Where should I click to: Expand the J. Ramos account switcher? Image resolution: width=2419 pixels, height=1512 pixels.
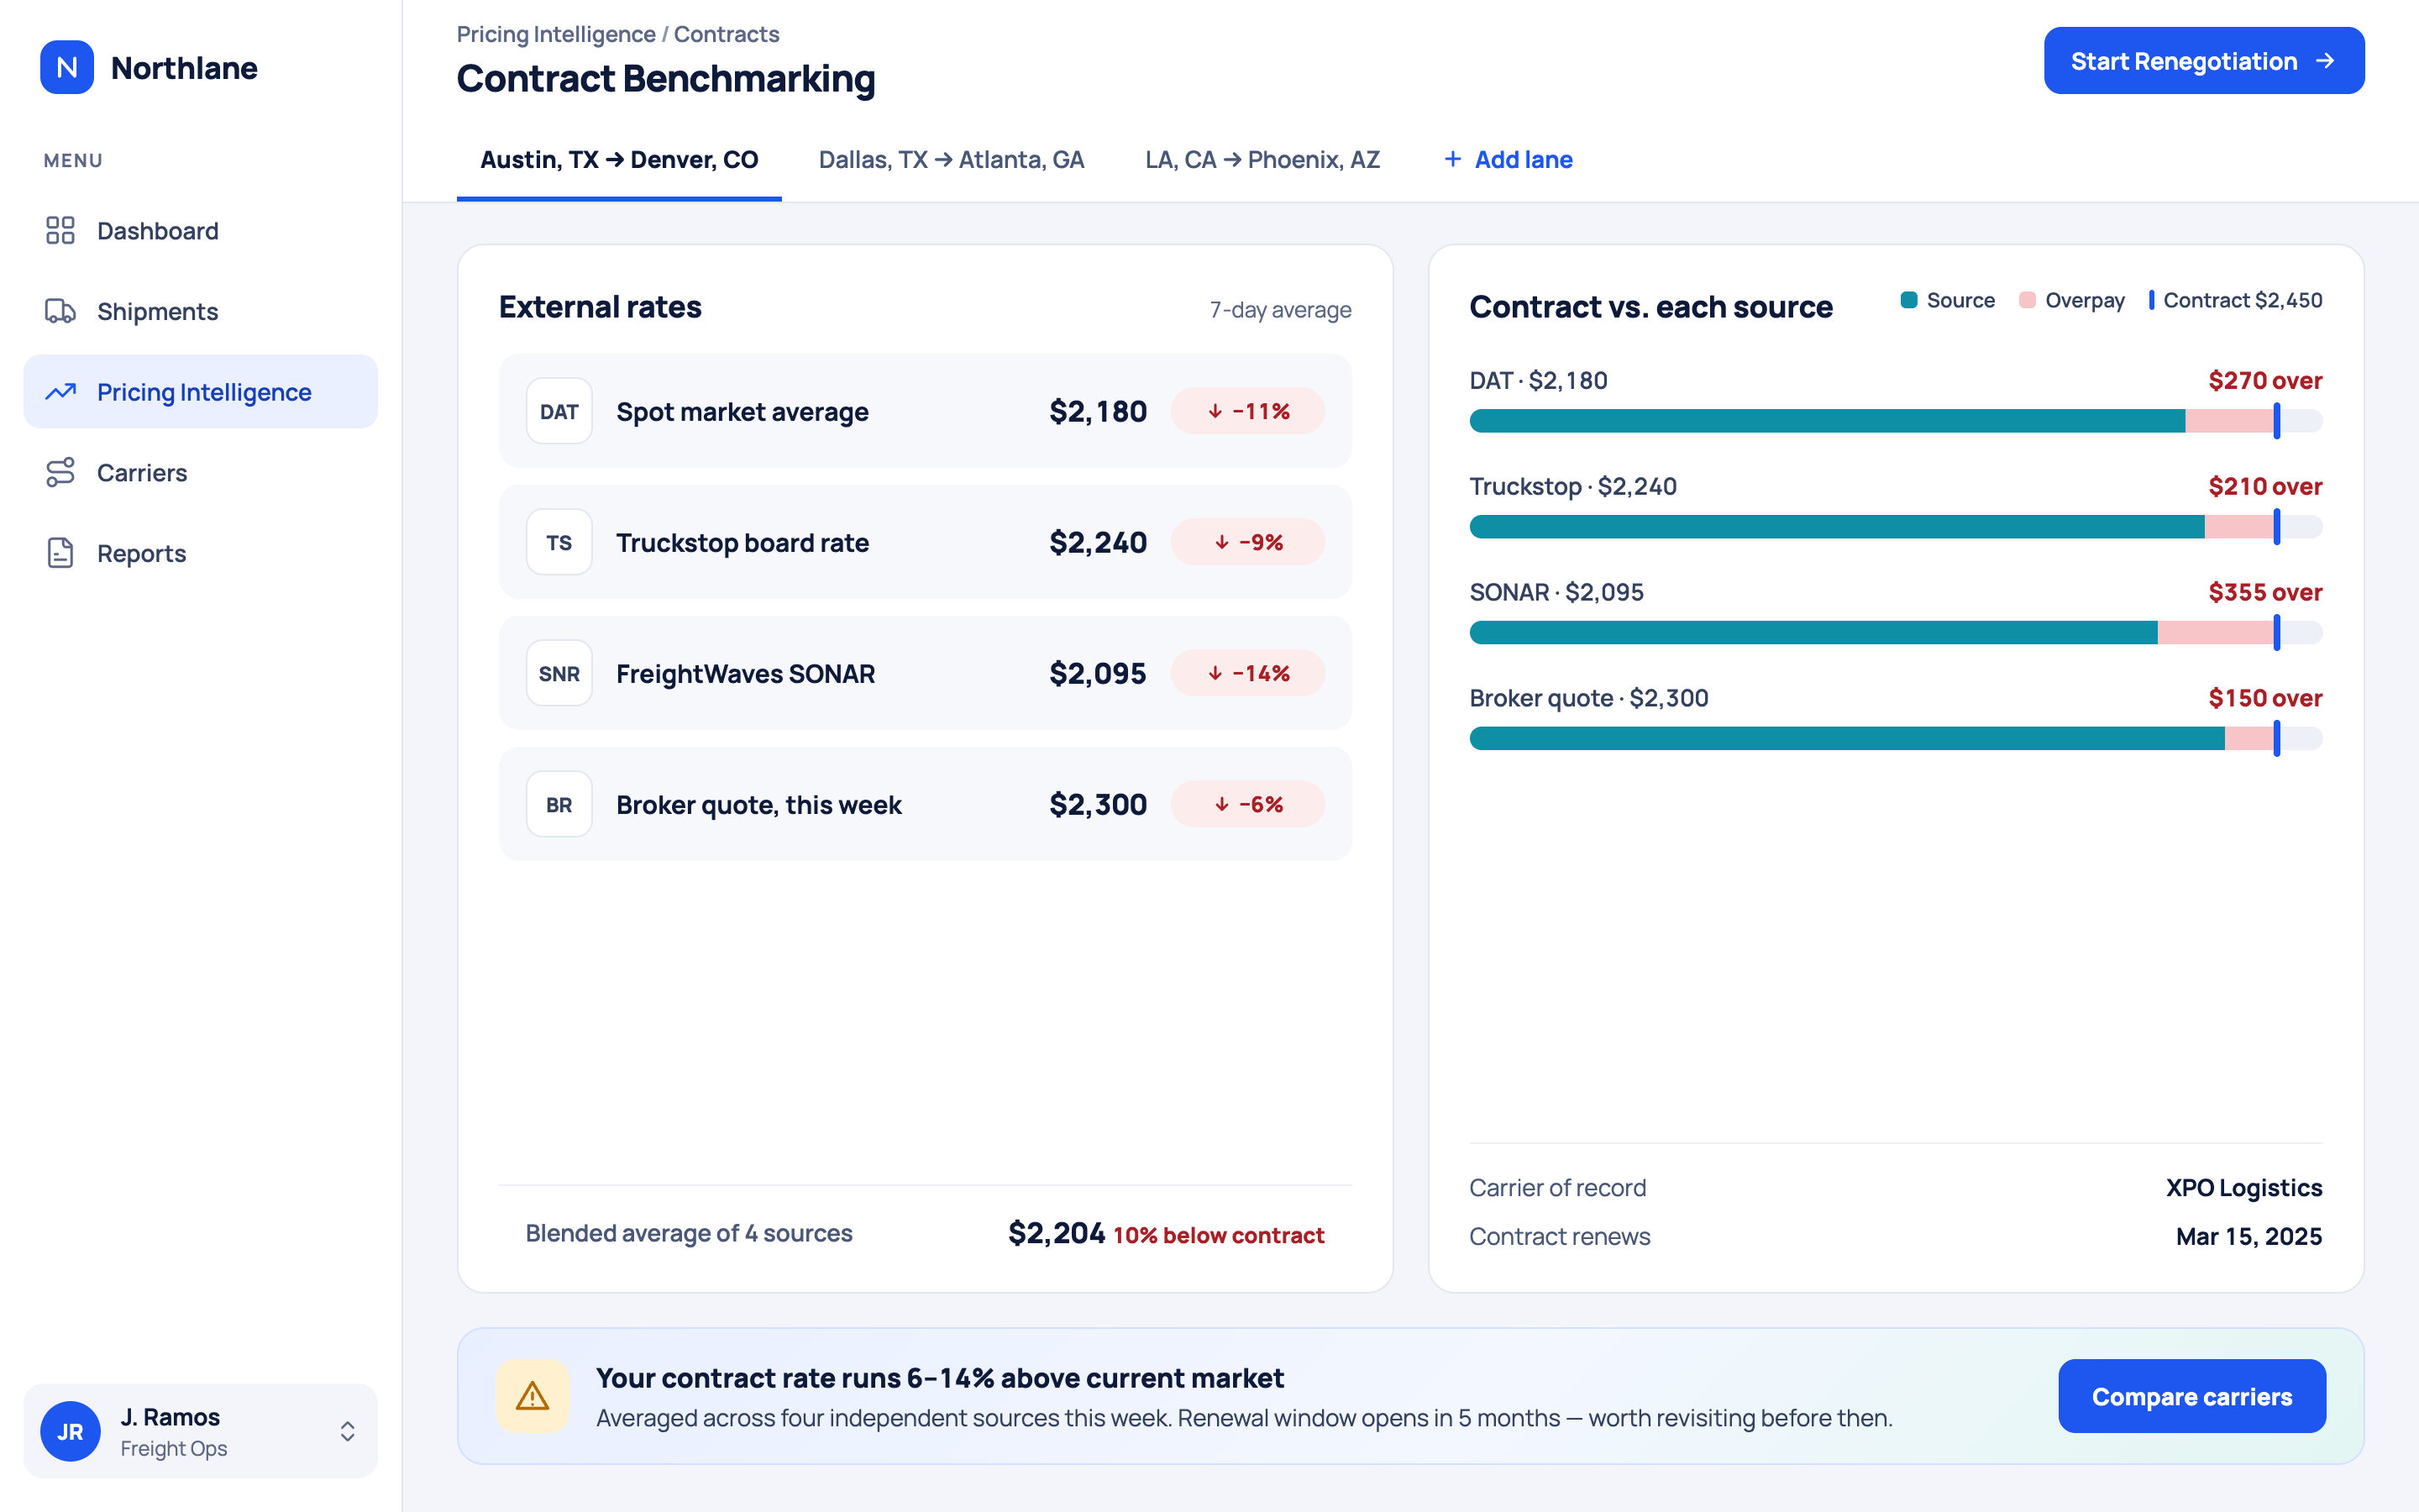pyautogui.click(x=347, y=1431)
